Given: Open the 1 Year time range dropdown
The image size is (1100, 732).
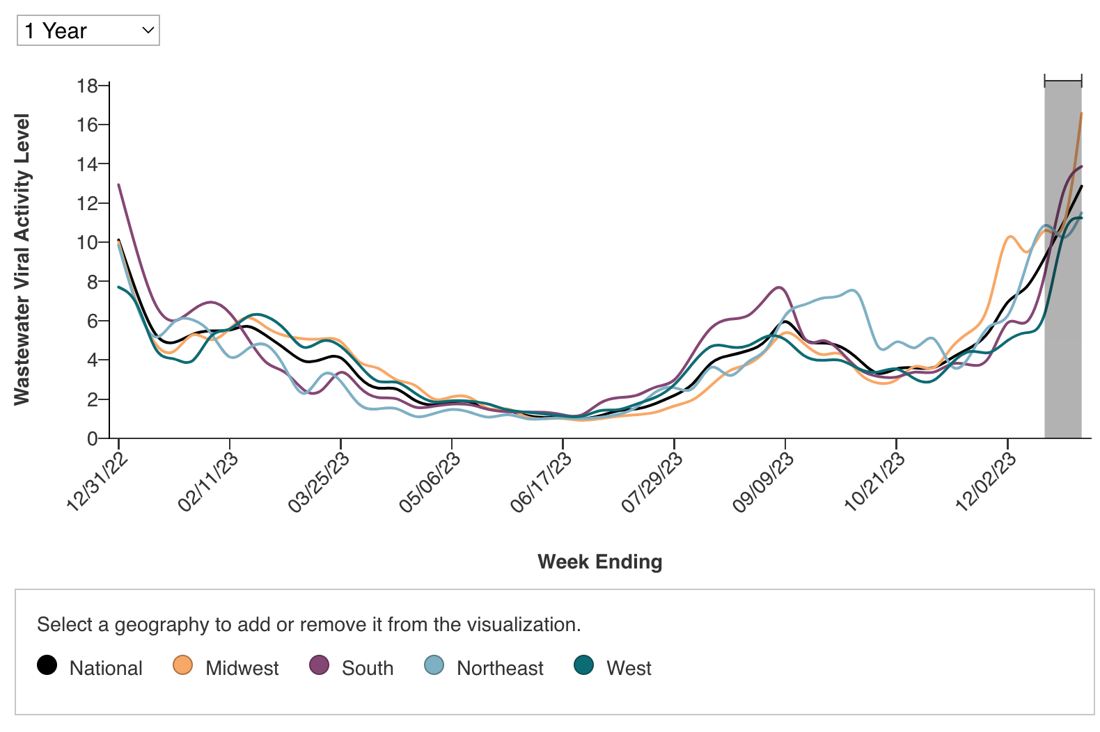Looking at the screenshot, I should pos(88,31).
